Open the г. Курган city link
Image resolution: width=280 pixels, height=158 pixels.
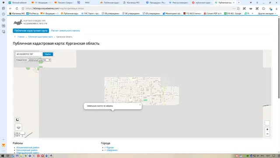tap(109, 147)
